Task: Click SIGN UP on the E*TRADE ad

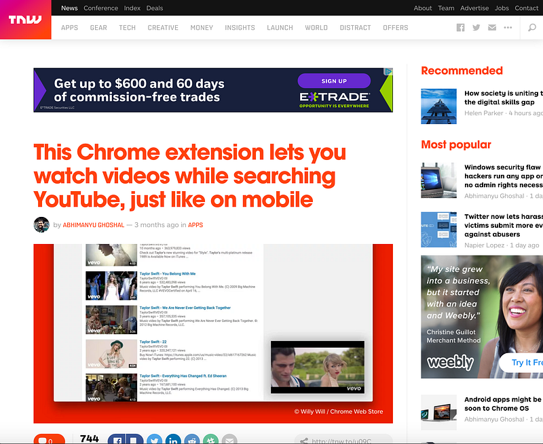Action: pyautogui.click(x=334, y=81)
